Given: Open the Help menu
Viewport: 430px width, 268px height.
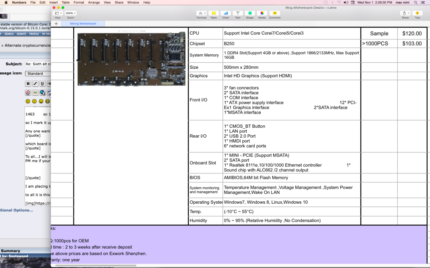Looking at the screenshot, I should tap(147, 2).
